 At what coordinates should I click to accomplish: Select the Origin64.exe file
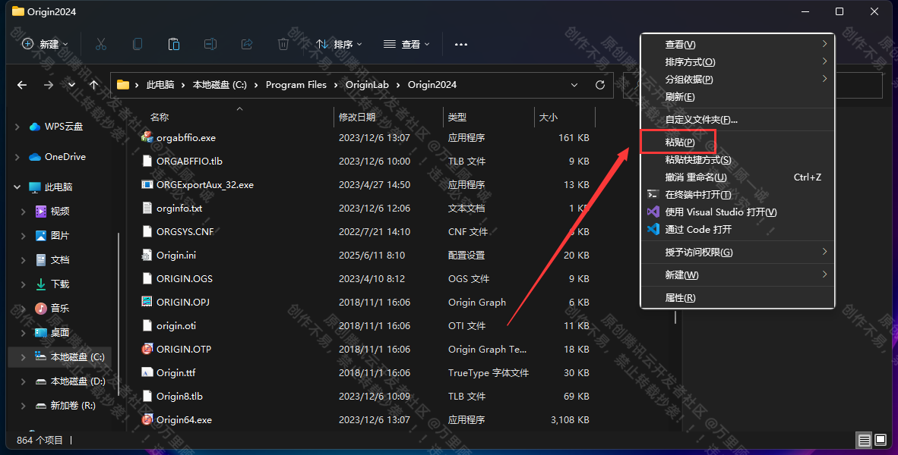click(184, 419)
